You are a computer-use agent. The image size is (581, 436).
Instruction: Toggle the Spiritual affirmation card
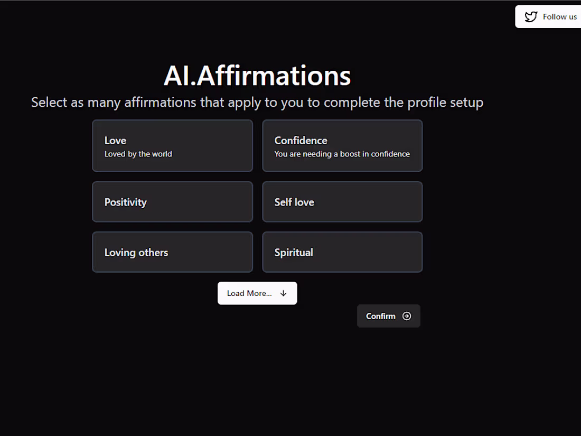[x=342, y=252]
